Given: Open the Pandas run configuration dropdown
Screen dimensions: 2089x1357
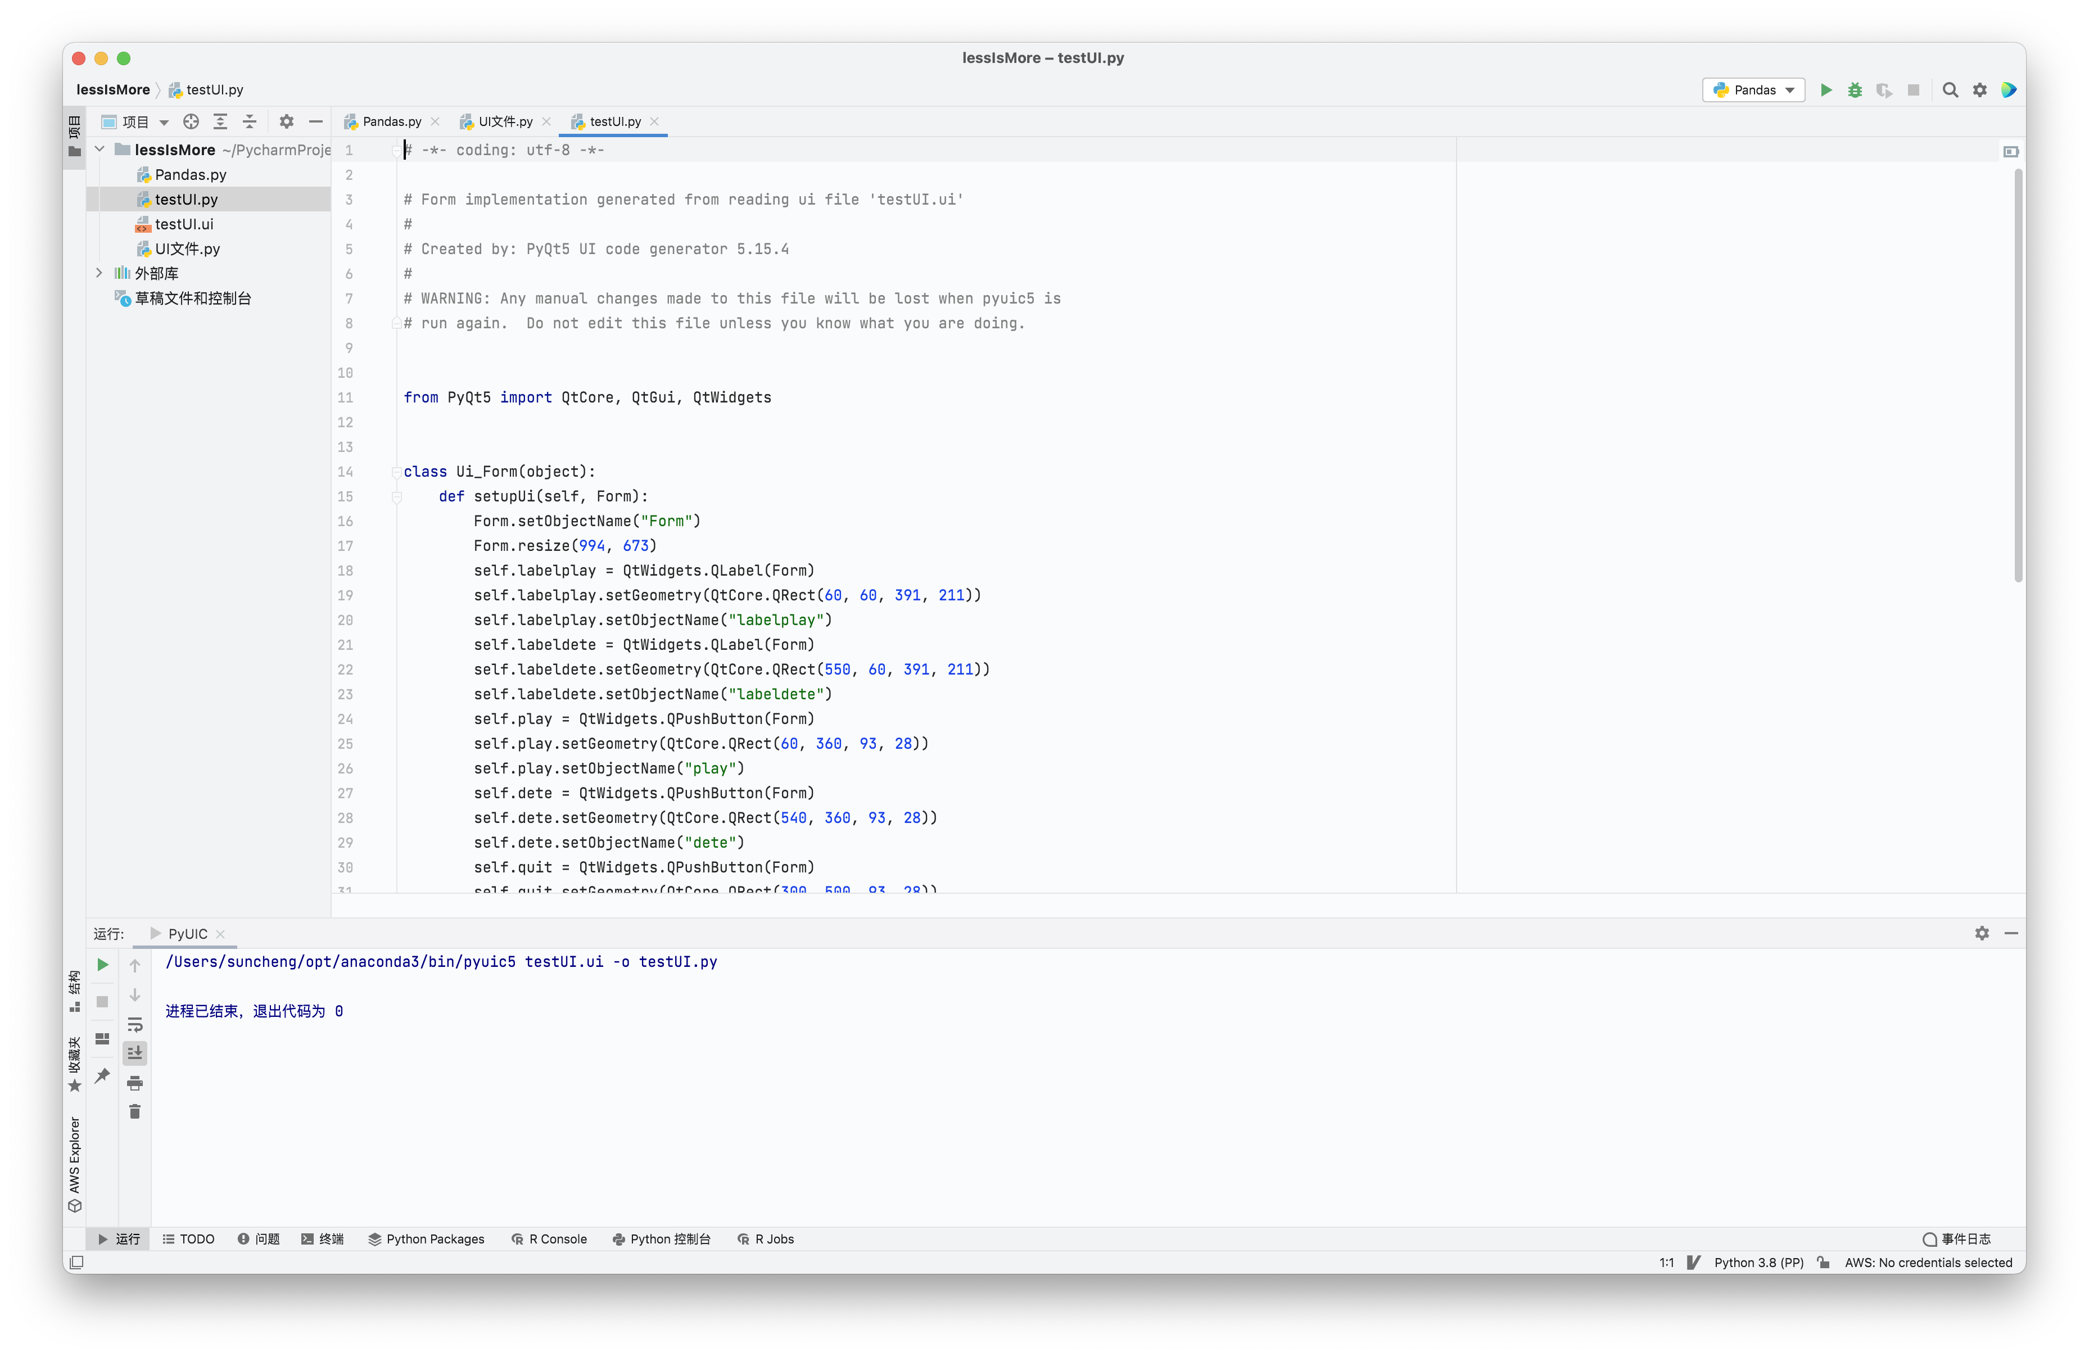Looking at the screenshot, I should pyautogui.click(x=1753, y=89).
